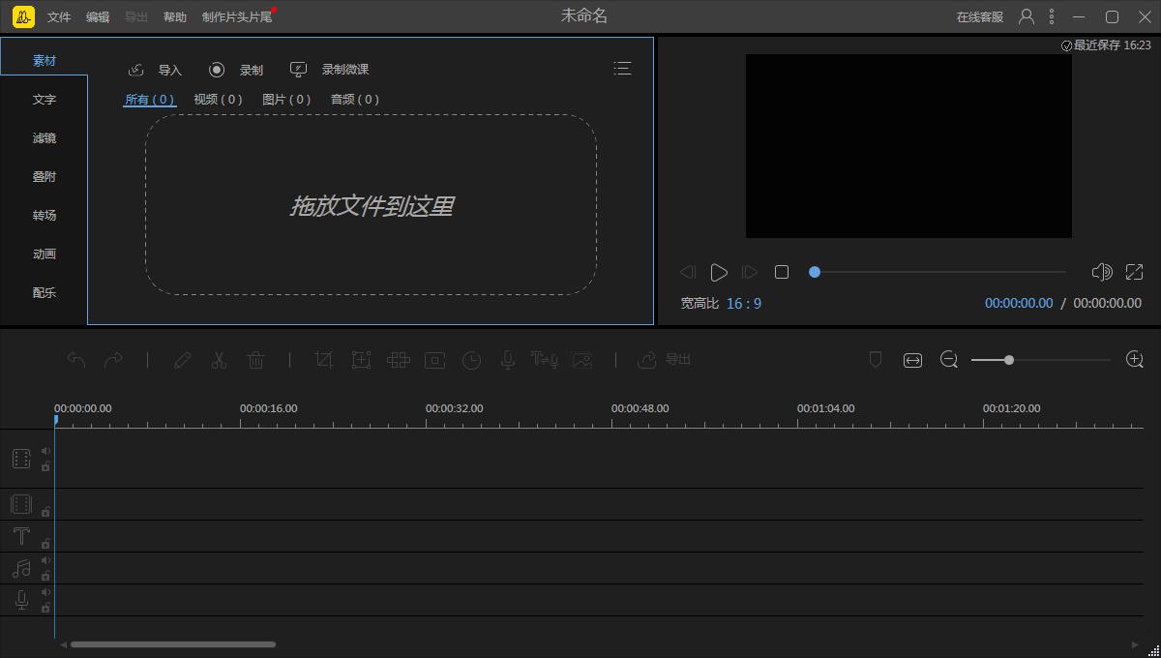Open the 文件 menu
Viewport: 1161px width, 658px height.
59,17
